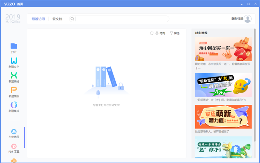
Task: Open the 永中会员买一送一 promotion banner
Action: tap(223, 49)
